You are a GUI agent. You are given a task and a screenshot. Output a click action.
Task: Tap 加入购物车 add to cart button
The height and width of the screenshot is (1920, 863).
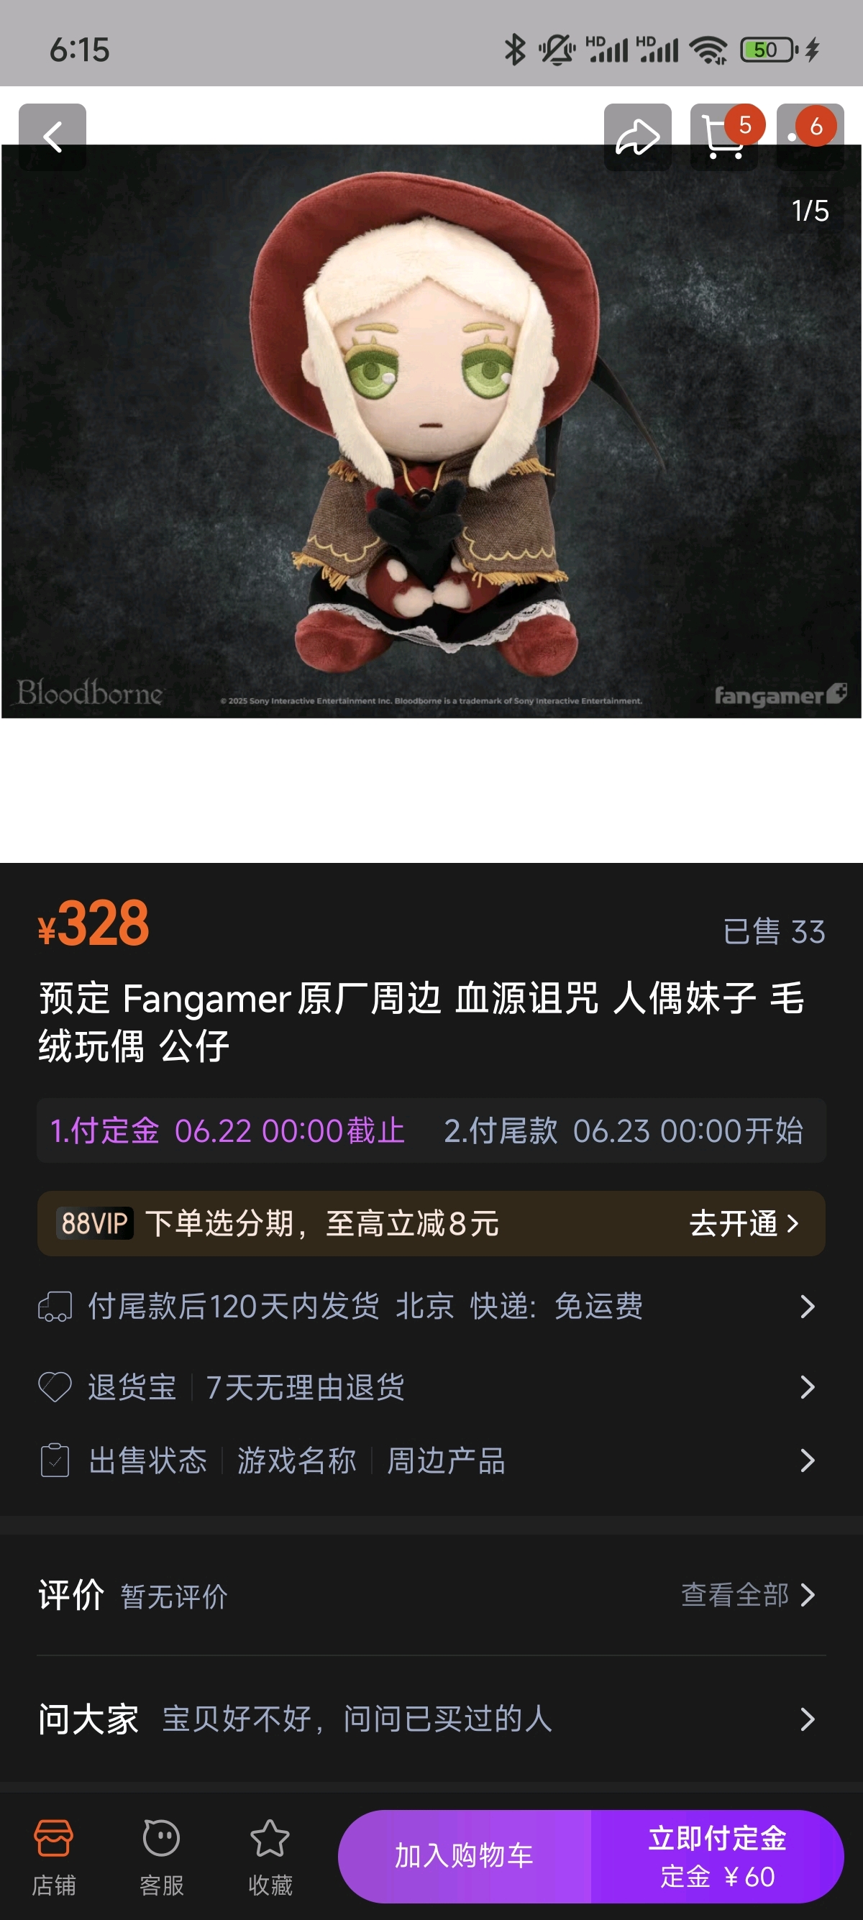[465, 1856]
